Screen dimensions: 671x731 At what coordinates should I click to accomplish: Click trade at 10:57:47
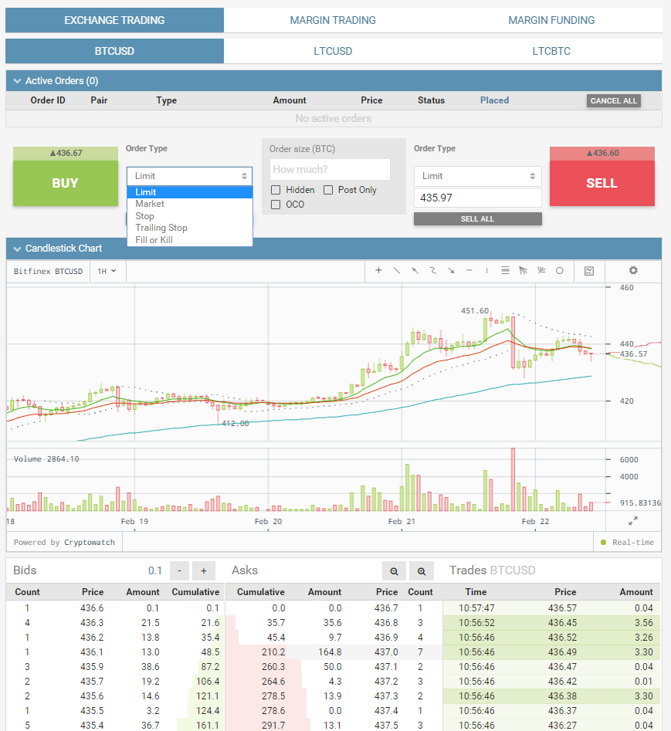pos(551,608)
